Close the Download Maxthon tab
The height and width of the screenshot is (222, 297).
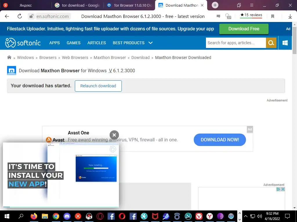[x=202, y=5]
